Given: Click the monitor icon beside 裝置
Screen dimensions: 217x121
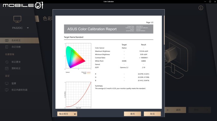Looking at the screenshot, I should 7,84.
